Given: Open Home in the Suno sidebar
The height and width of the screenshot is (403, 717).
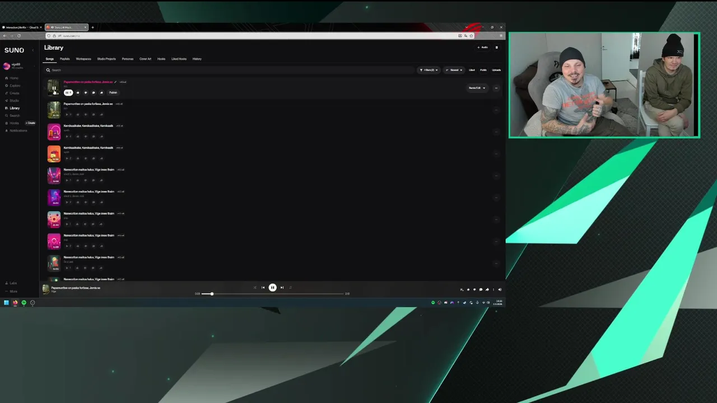Looking at the screenshot, I should pos(12,78).
